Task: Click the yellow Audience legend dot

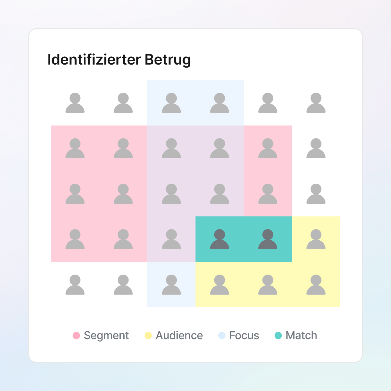Action: (x=148, y=336)
